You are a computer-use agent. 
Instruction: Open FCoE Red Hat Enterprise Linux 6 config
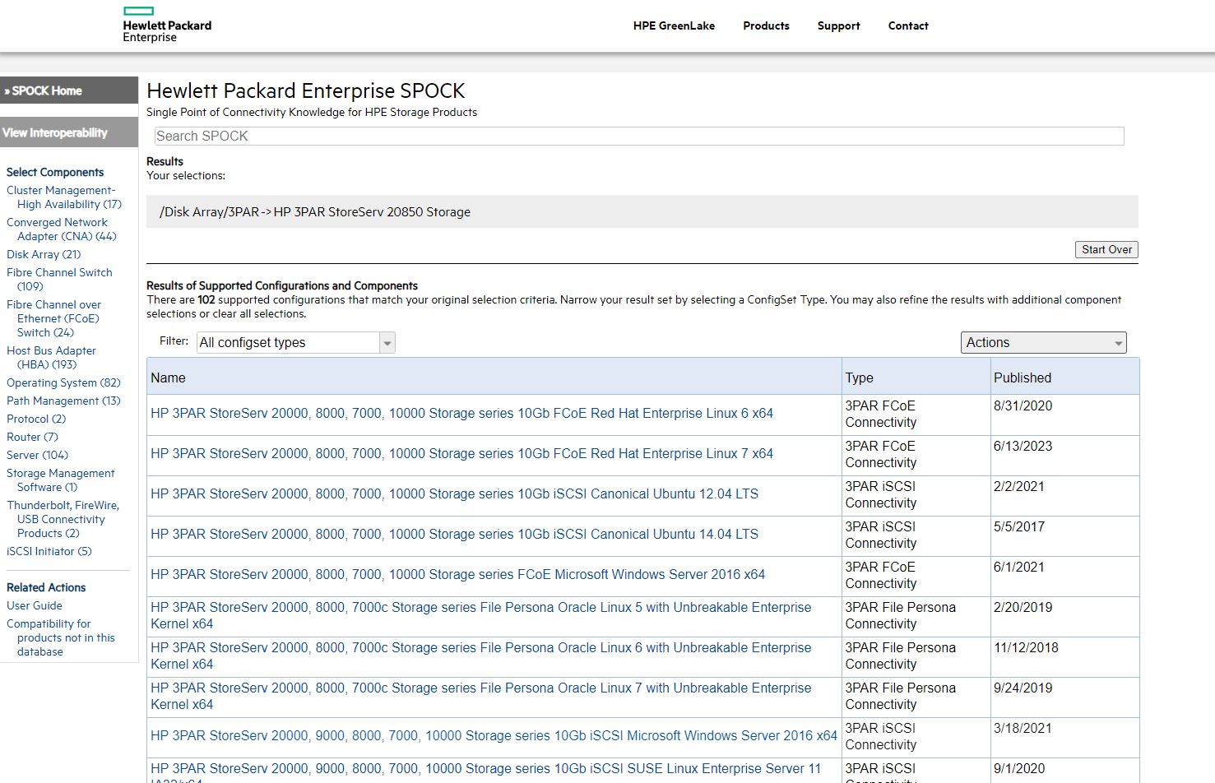(461, 413)
